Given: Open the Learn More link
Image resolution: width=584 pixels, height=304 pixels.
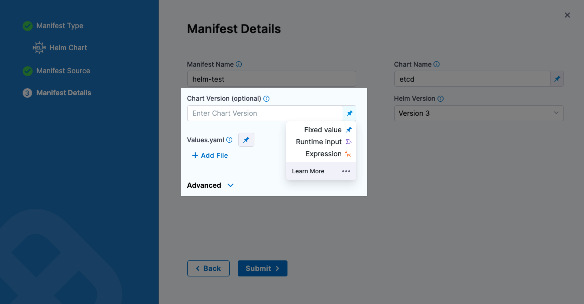Looking at the screenshot, I should tap(308, 171).
